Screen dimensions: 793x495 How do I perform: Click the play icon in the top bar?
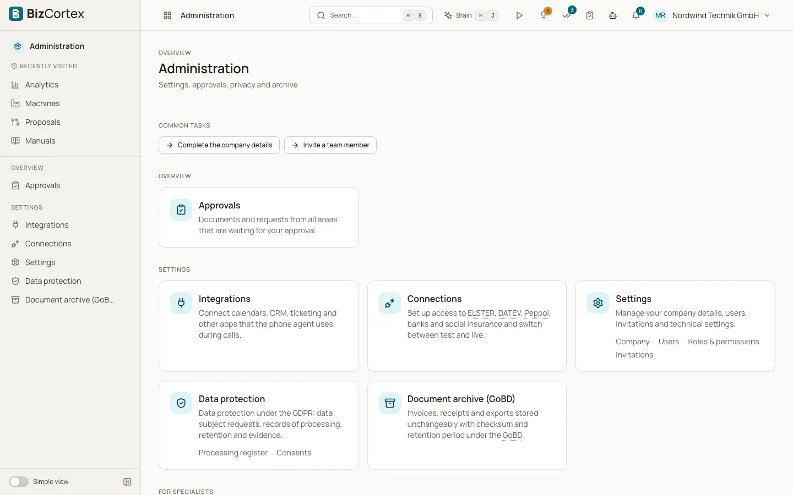point(519,15)
